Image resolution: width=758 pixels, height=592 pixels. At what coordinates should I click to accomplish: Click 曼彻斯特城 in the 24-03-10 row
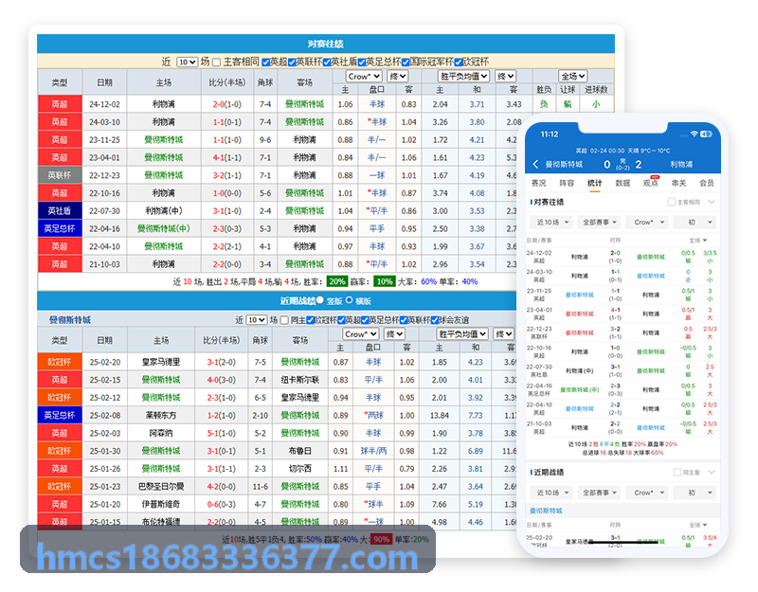(x=304, y=122)
